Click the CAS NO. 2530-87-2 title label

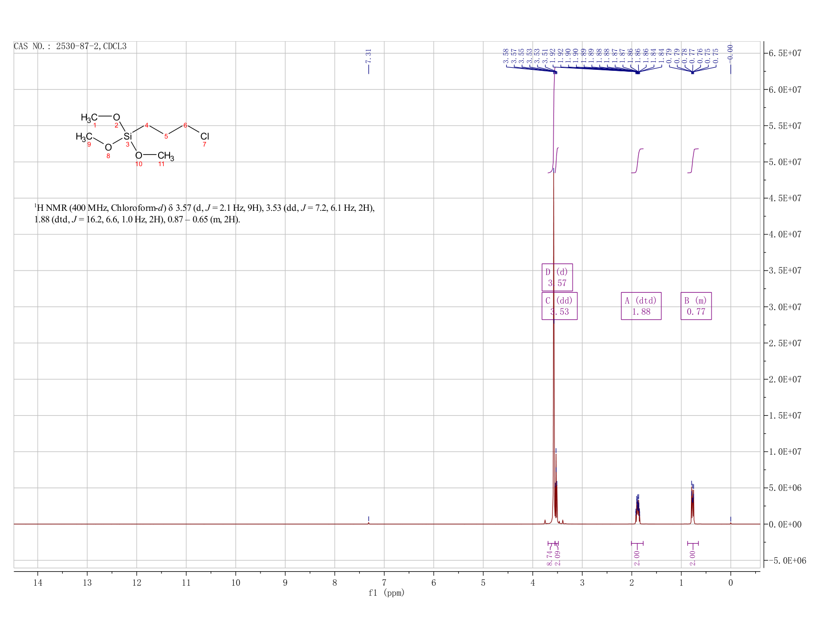(70, 46)
